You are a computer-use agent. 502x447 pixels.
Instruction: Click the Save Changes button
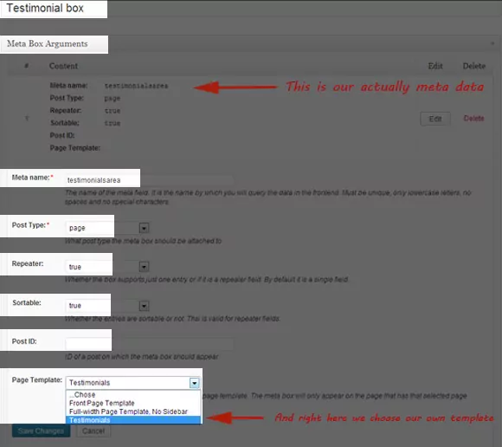point(41,431)
